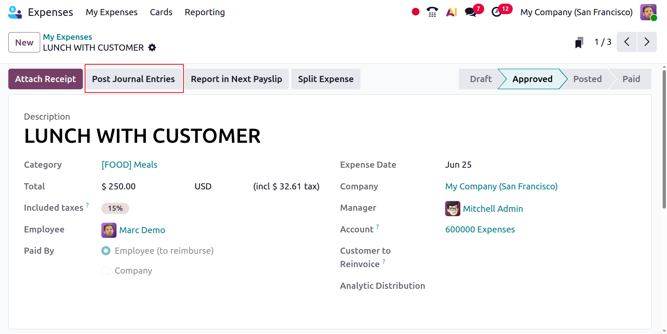
Task: Select the Posted status stage
Action: click(x=587, y=79)
